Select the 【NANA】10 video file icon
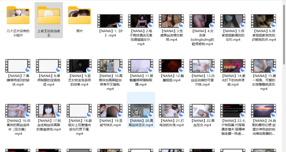286x152 pixels. point(110,66)
